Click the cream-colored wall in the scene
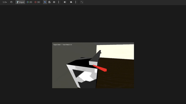The height and width of the screenshot is (104, 186). pos(116,51)
